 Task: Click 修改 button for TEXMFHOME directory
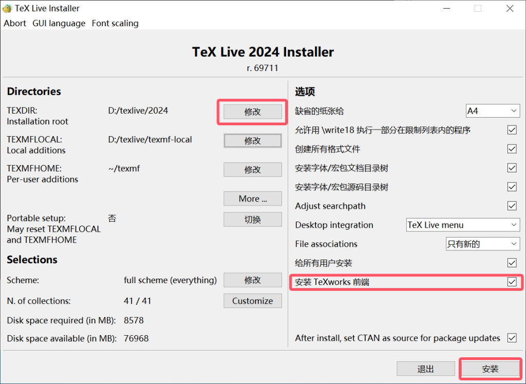click(x=253, y=170)
